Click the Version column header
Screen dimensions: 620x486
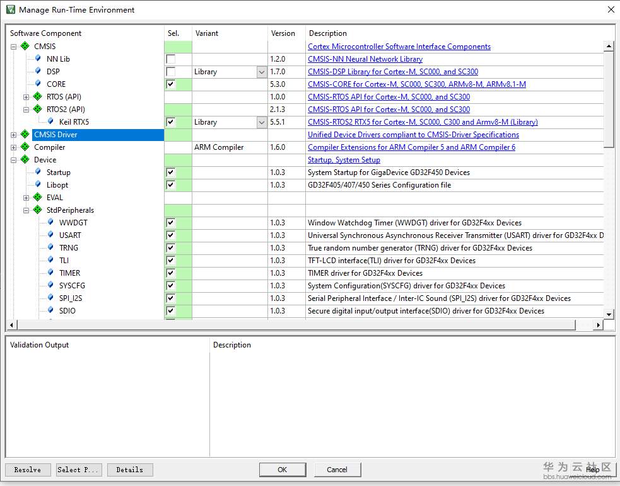pyautogui.click(x=287, y=33)
